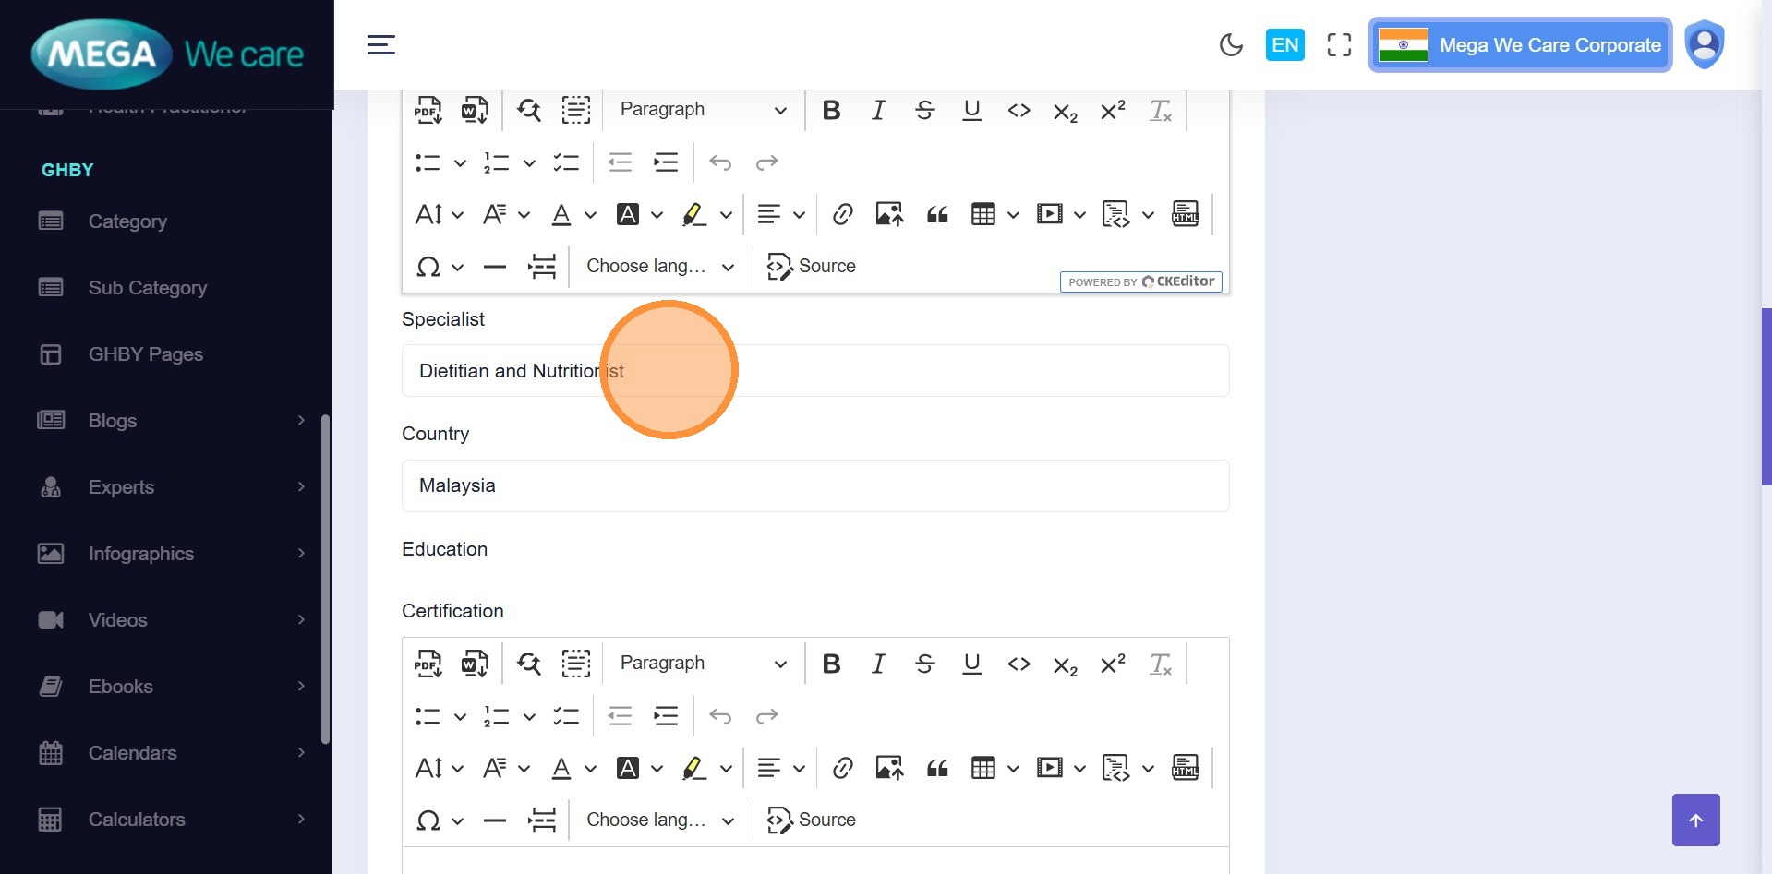Toggle bold formatting in the top editor

coord(831,110)
